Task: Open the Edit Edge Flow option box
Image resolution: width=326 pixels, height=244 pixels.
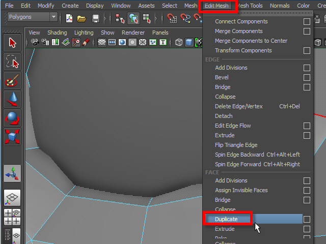Action: [x=307, y=126]
